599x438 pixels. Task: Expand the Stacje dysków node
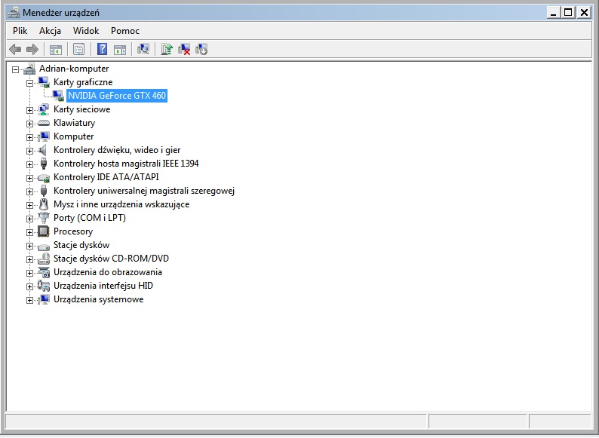29,246
